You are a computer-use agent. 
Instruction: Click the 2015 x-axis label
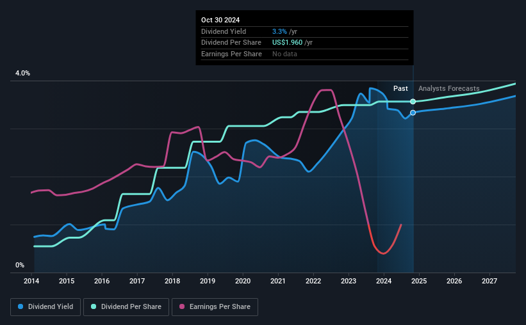click(67, 281)
